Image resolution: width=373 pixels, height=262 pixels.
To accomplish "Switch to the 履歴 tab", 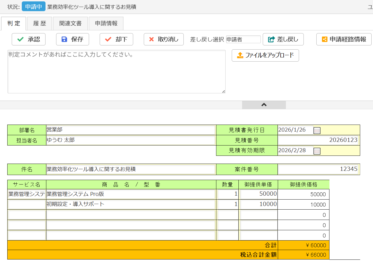I will pos(39,23).
